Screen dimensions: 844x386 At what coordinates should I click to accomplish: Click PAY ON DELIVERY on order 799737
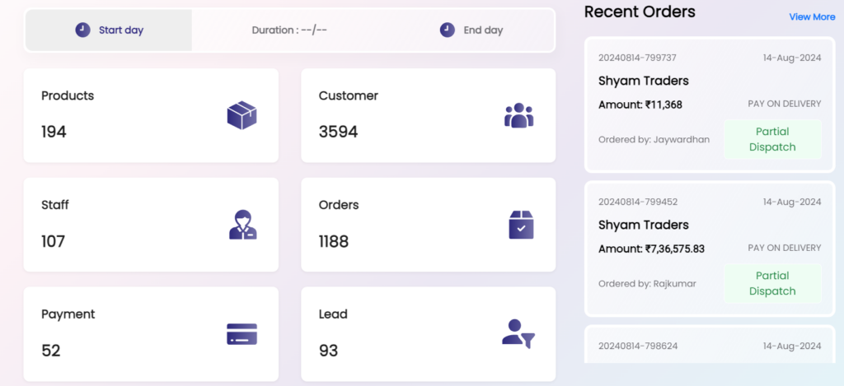[x=785, y=104]
